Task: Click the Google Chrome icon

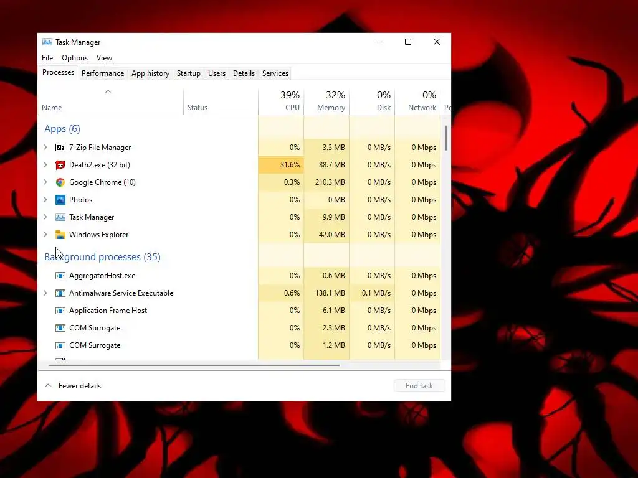Action: click(x=60, y=182)
